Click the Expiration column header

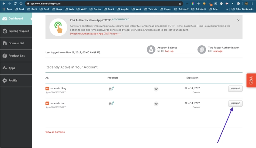click(192, 78)
